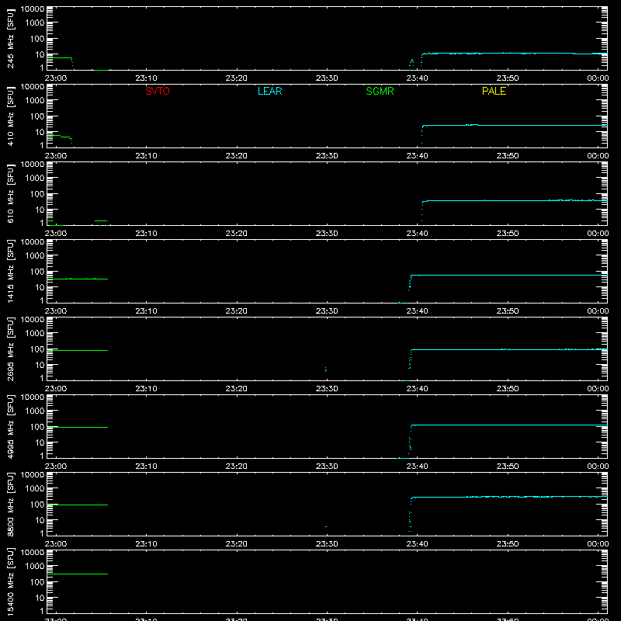Select the '610 MHz [SFU]' axis title

(x=11, y=193)
